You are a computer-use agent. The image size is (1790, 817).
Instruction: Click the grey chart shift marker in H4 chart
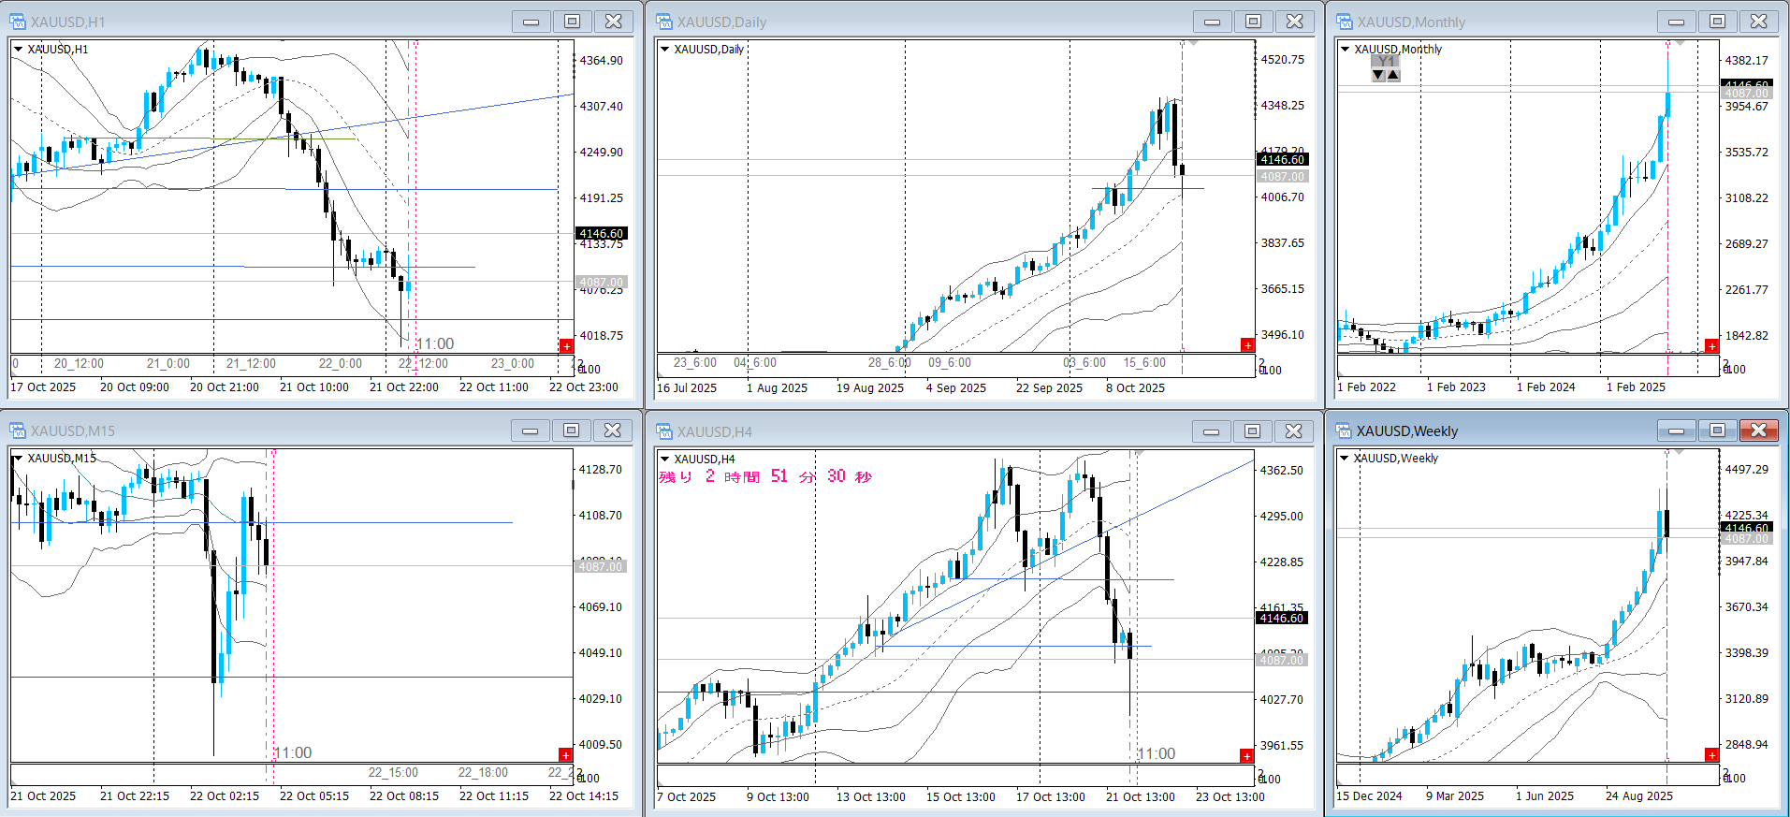(x=1139, y=453)
